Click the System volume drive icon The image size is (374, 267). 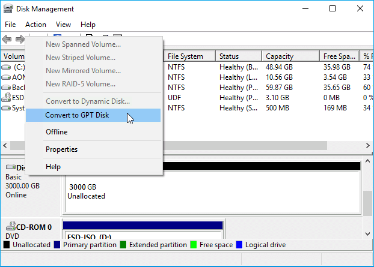(x=7, y=108)
